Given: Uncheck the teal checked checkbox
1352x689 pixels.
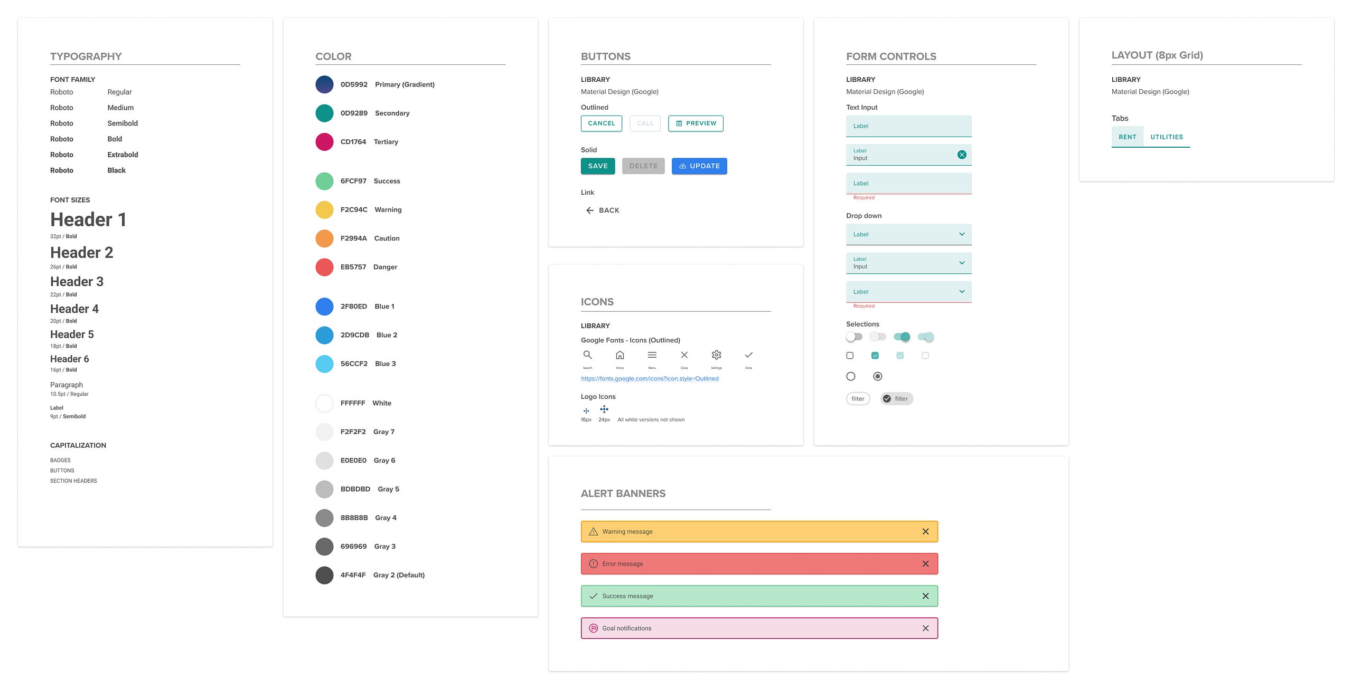Looking at the screenshot, I should pos(875,356).
